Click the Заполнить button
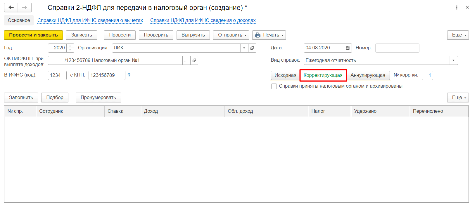Screen dimensions: 470x203 point(21,98)
